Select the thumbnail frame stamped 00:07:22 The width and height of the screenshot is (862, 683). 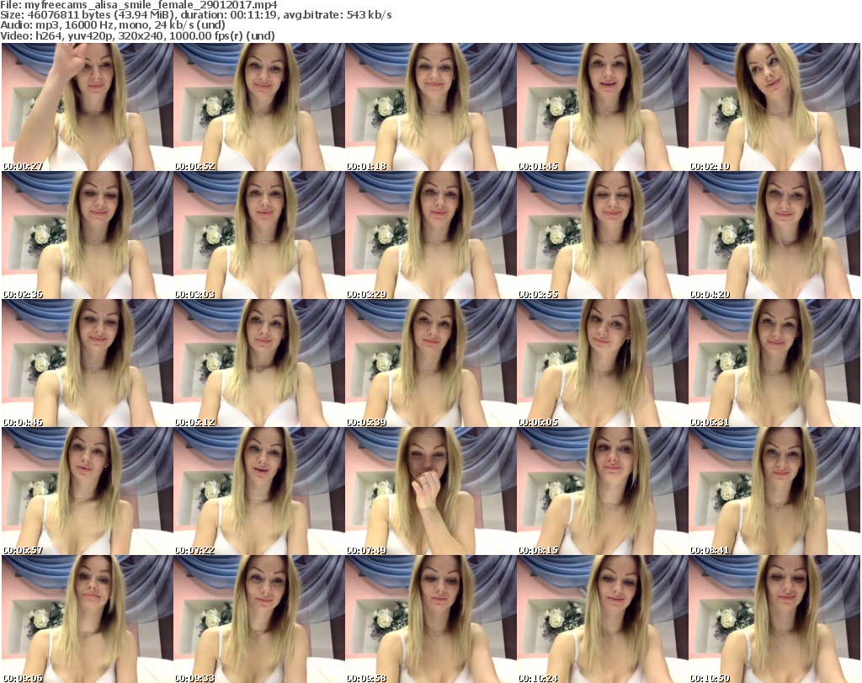pos(259,491)
